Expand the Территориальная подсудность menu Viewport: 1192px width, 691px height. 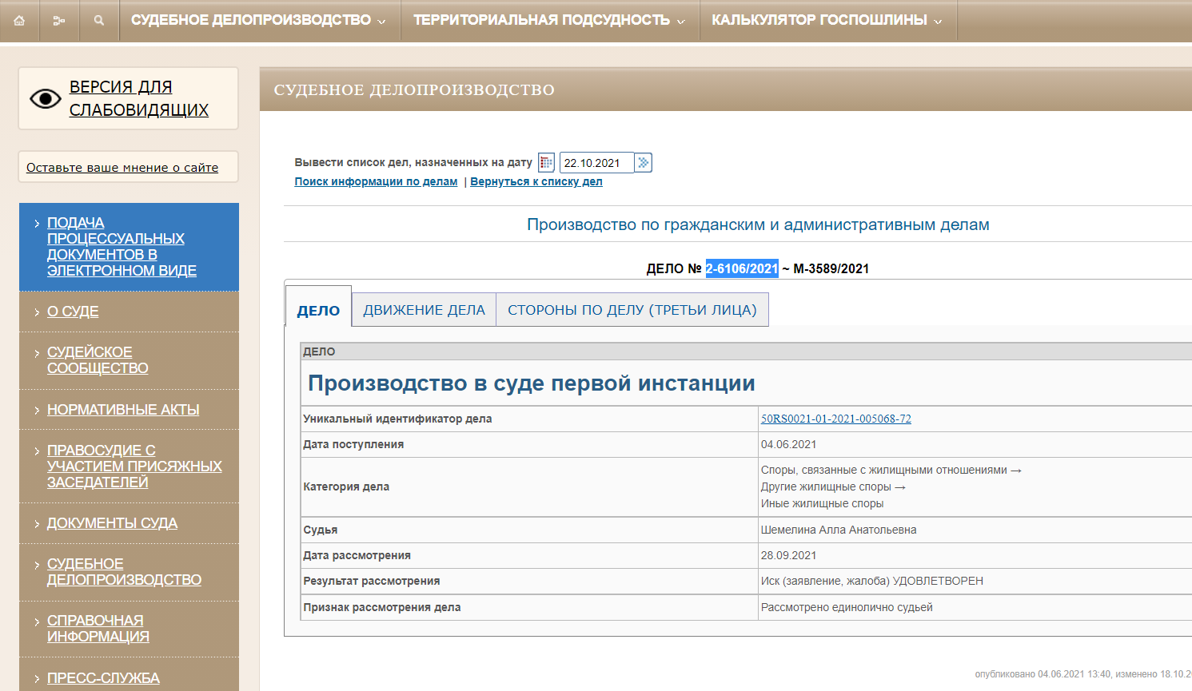pyautogui.click(x=548, y=21)
